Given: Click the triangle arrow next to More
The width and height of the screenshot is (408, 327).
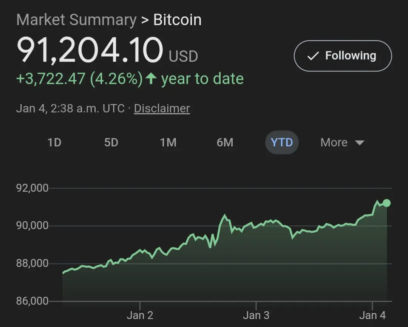Looking at the screenshot, I should [x=360, y=143].
